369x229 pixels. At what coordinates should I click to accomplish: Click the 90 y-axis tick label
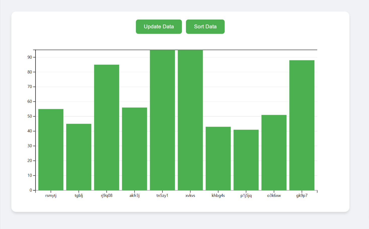point(30,57)
